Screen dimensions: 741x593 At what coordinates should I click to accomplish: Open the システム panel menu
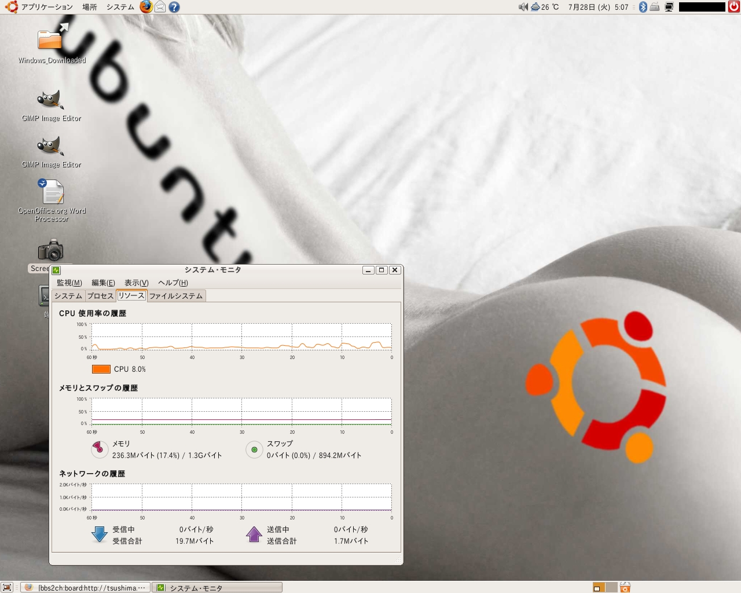click(x=120, y=7)
